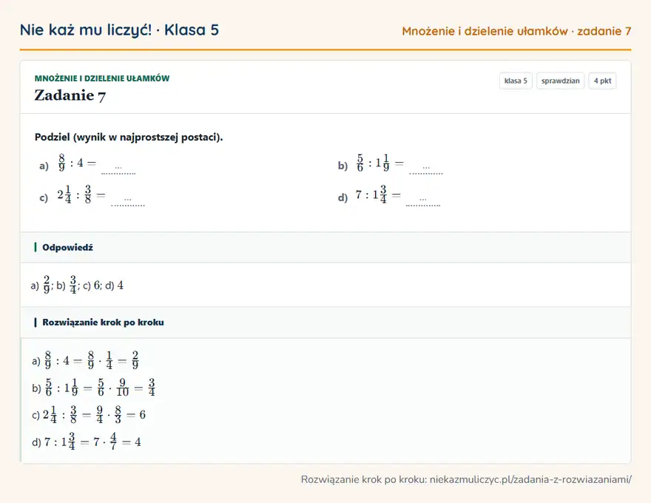Viewport: 651px width, 503px height.
Task: Click the footer link niekazmuliczyc.pl/zadania-z-rozwiazaniami/
Action: coord(530,480)
